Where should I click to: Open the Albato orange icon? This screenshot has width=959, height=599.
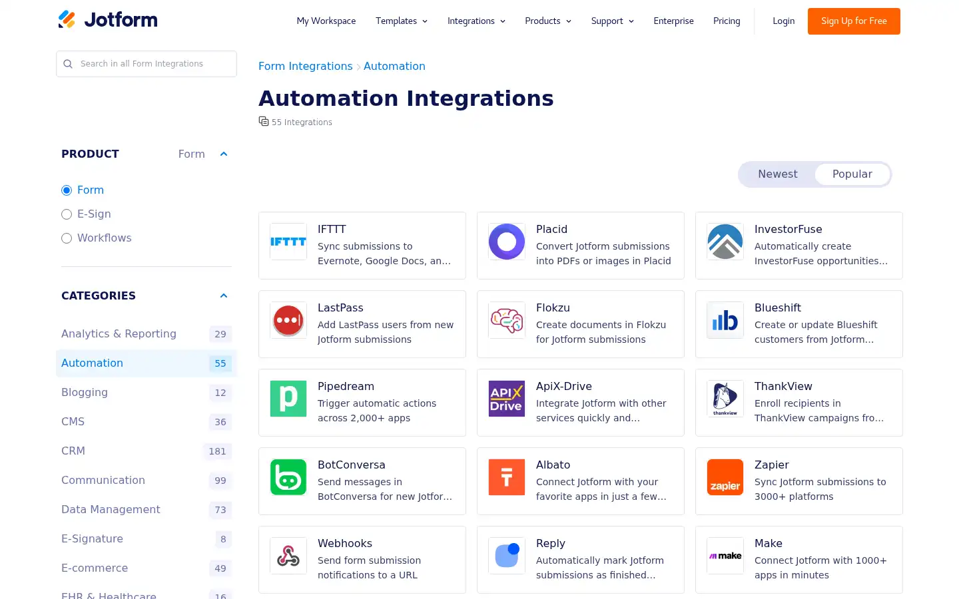pyautogui.click(x=507, y=477)
